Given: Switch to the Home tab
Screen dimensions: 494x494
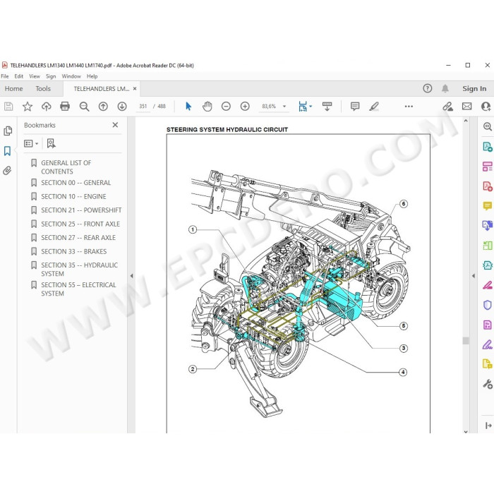Looking at the screenshot, I should [x=14, y=89].
